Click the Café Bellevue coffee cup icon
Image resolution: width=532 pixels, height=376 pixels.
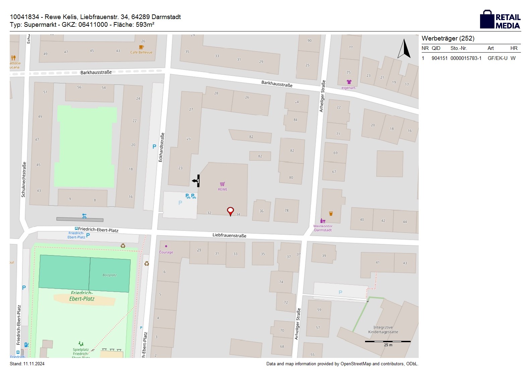[x=141, y=47]
